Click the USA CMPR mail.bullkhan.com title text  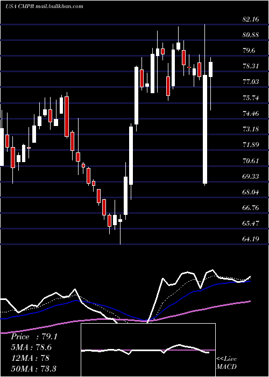tap(45, 6)
